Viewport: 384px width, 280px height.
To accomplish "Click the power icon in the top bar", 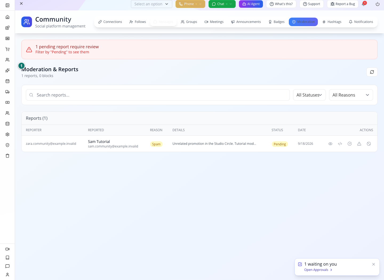I will click(378, 4).
